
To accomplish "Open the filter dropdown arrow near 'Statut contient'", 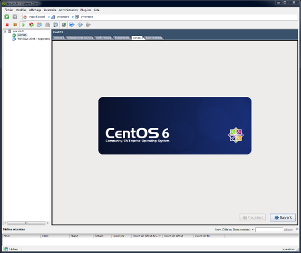I will coord(253,230).
